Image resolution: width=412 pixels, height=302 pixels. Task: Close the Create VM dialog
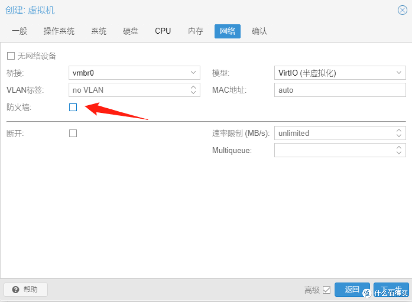402,10
